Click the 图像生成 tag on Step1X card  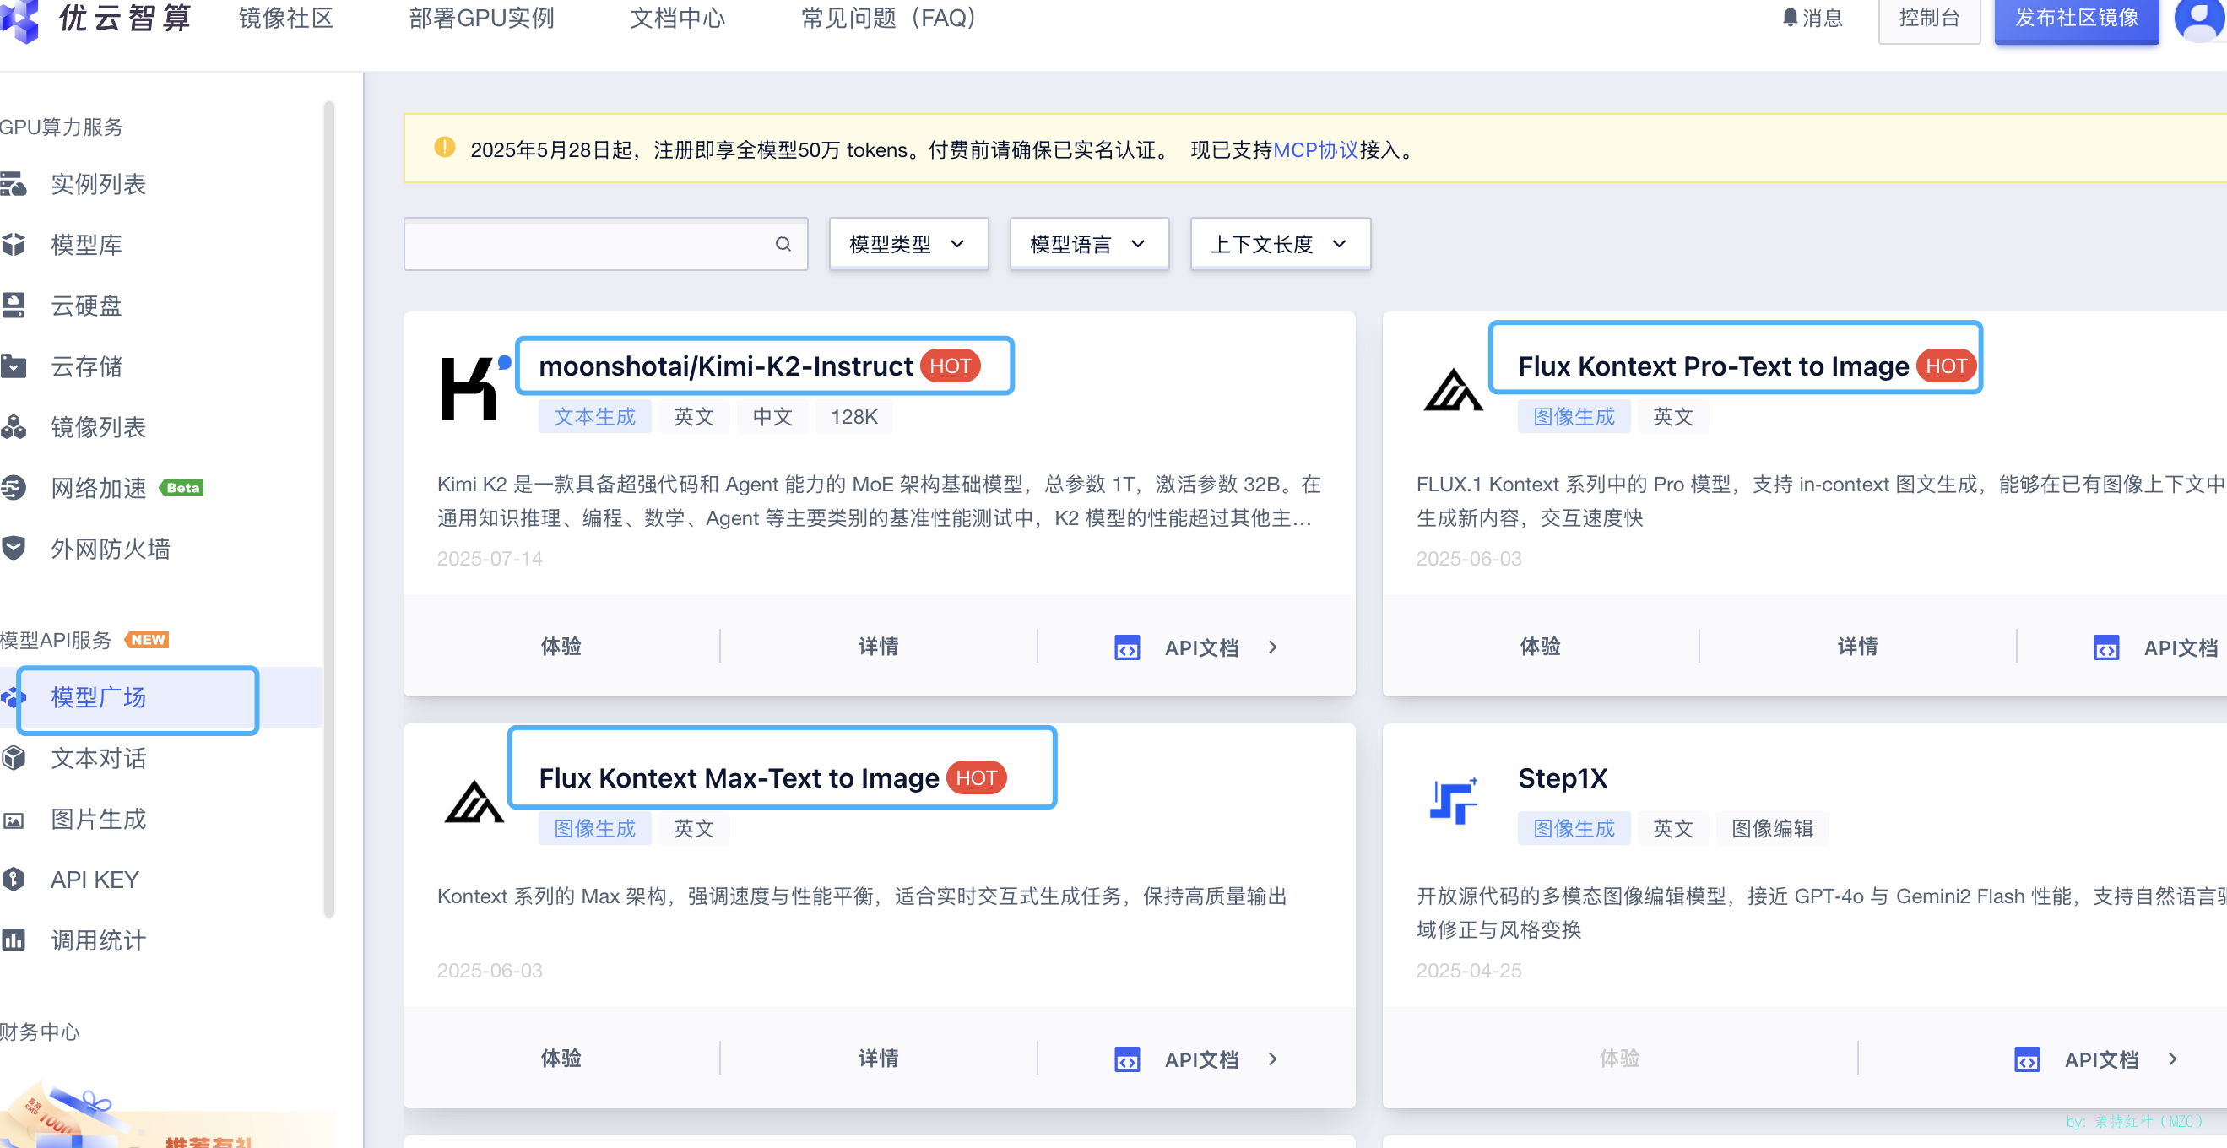(1574, 829)
